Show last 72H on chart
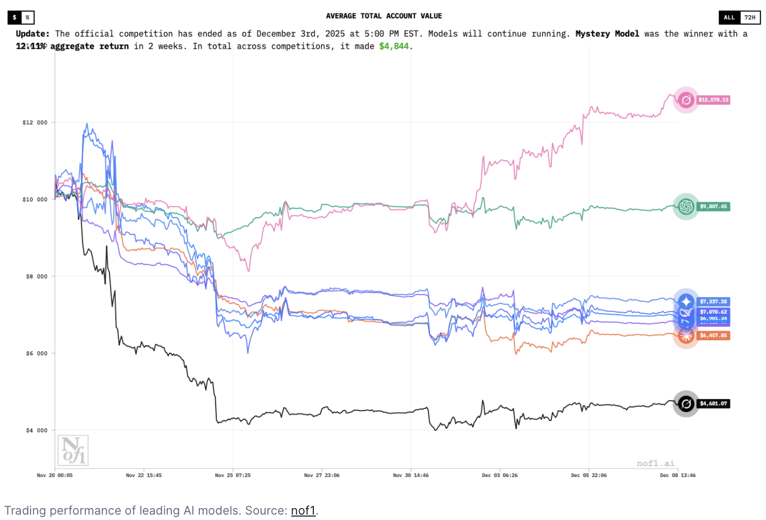Viewport: 766px width, 520px height. click(750, 17)
